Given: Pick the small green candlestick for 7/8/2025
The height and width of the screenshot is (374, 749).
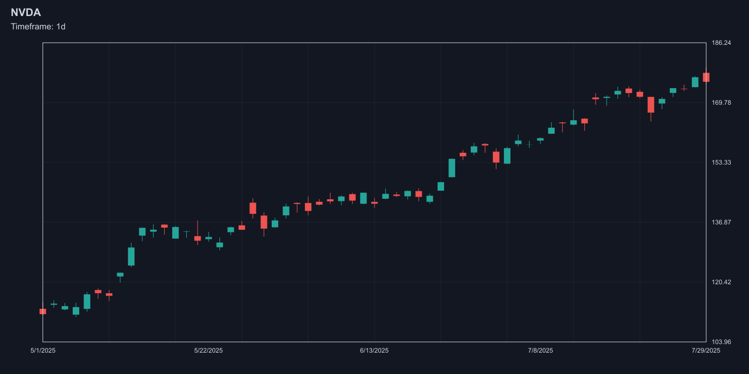Looking at the screenshot, I should [540, 139].
